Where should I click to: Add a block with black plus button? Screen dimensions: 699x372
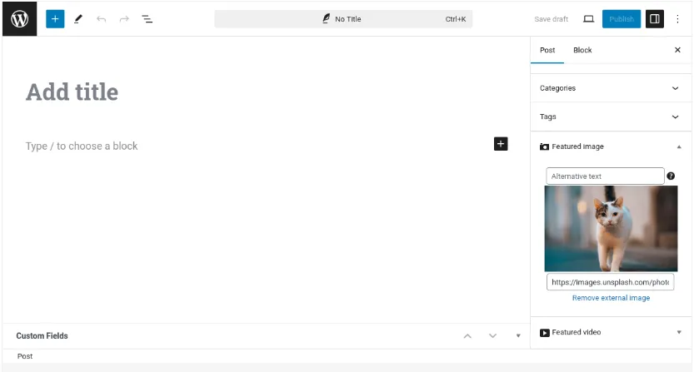[x=501, y=144]
